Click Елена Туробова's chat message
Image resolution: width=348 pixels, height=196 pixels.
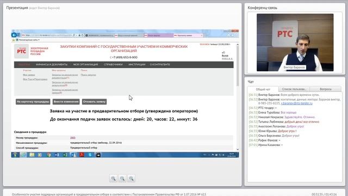tap(272, 113)
